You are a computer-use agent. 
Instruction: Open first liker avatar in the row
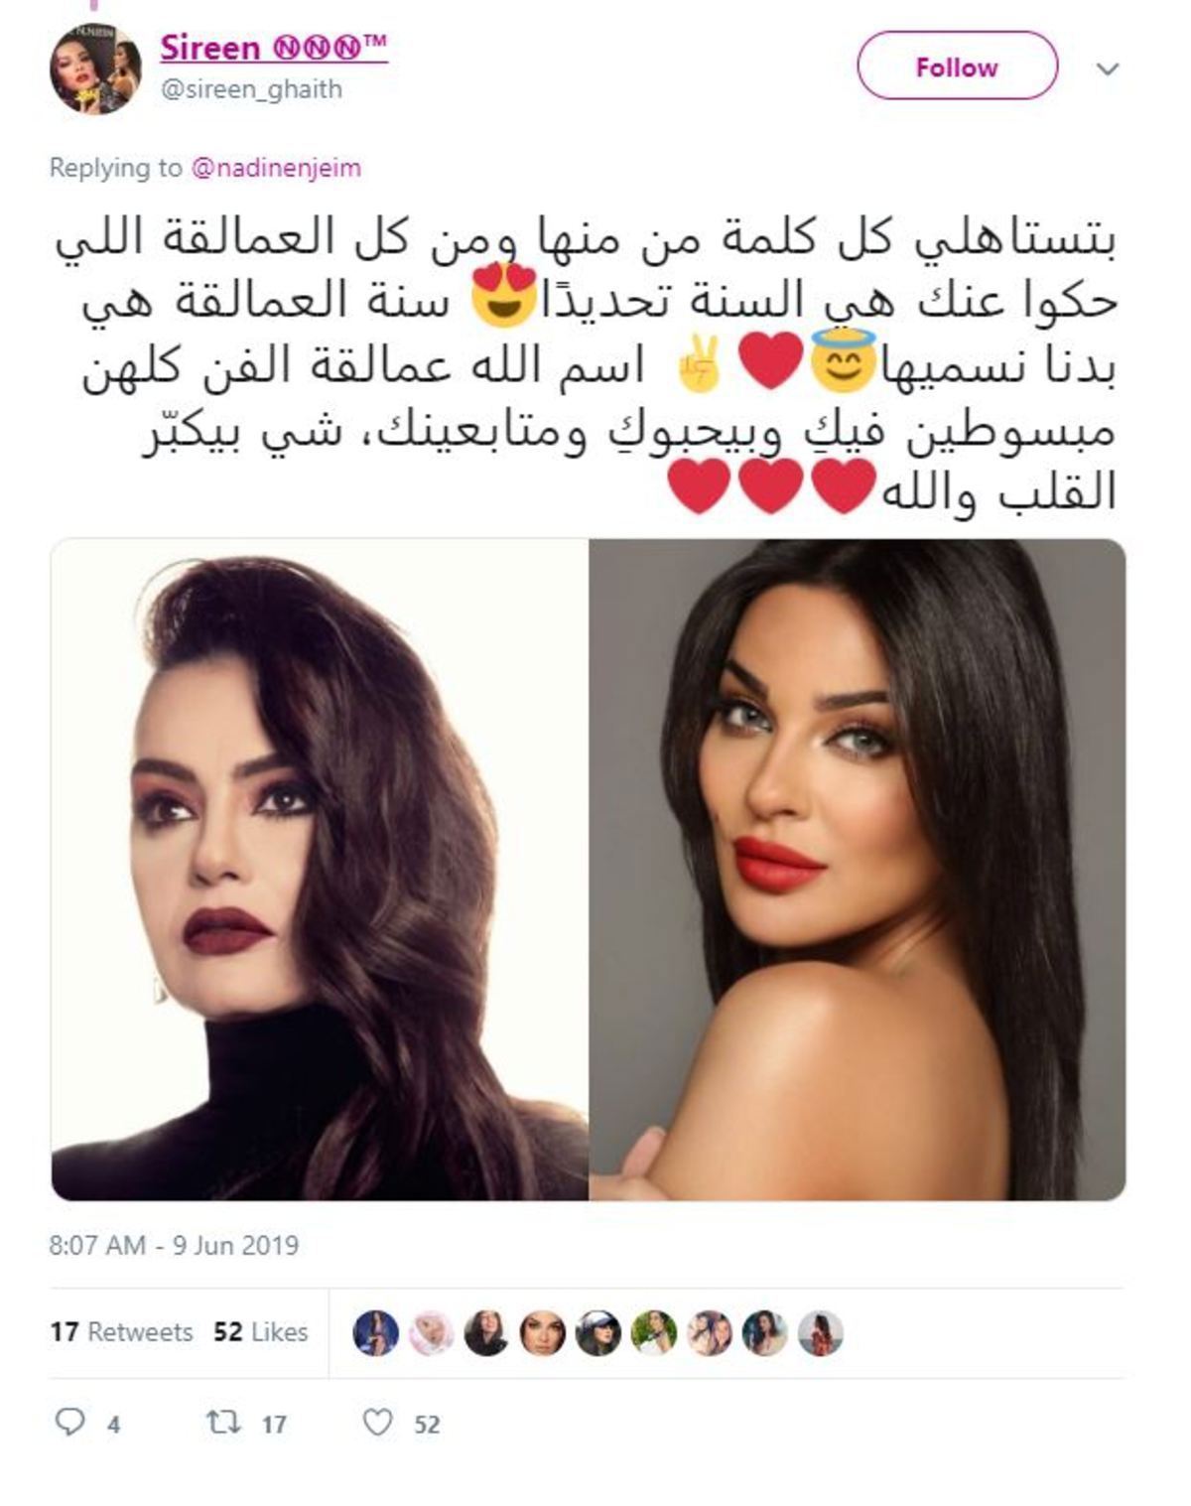pyautogui.click(x=376, y=1332)
